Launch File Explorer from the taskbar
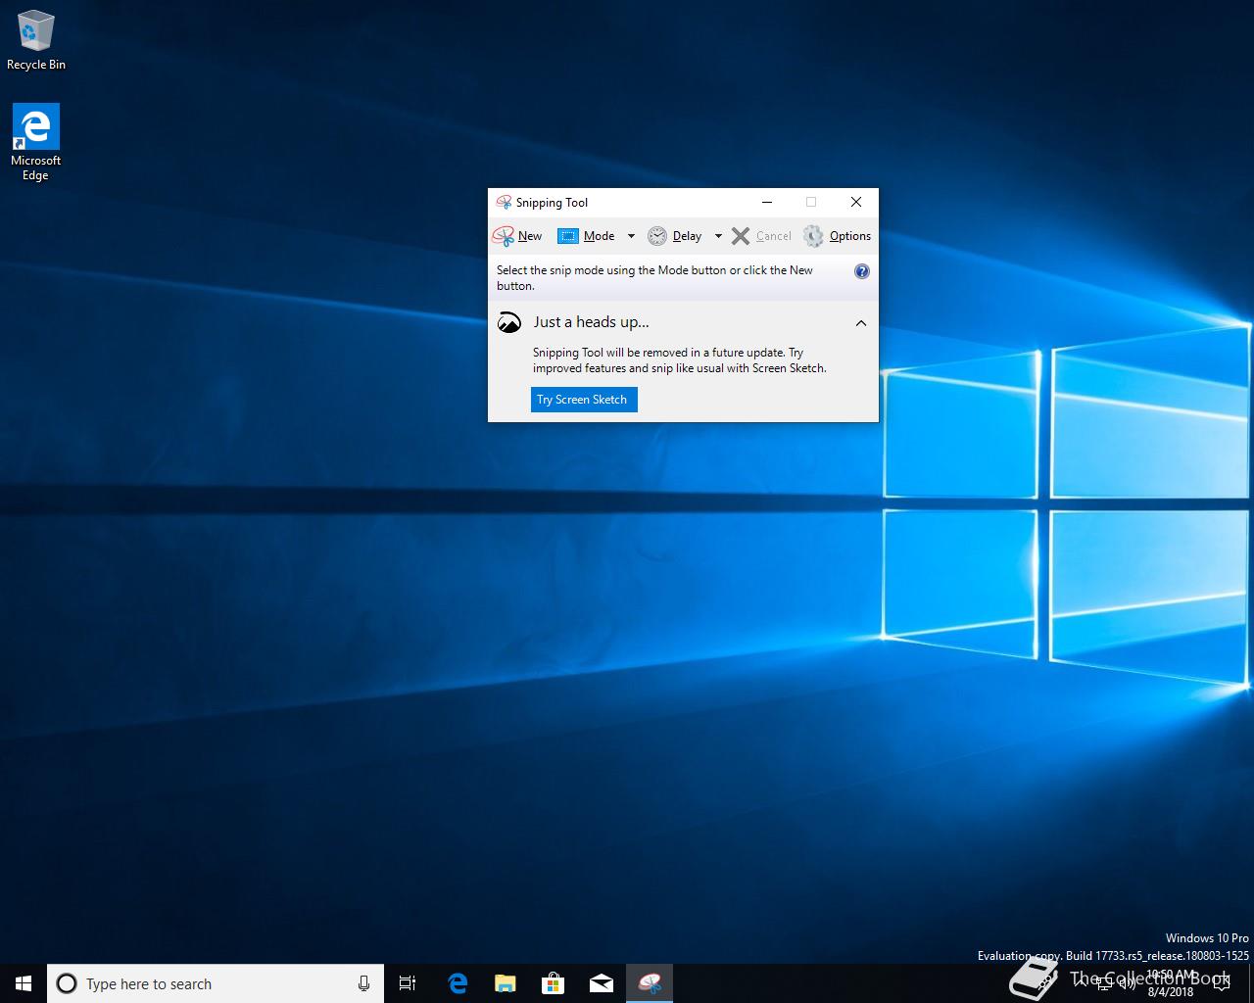 pos(505,983)
